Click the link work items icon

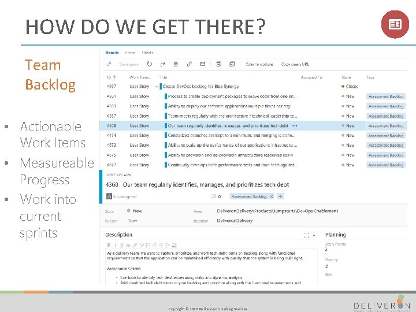(189, 64)
